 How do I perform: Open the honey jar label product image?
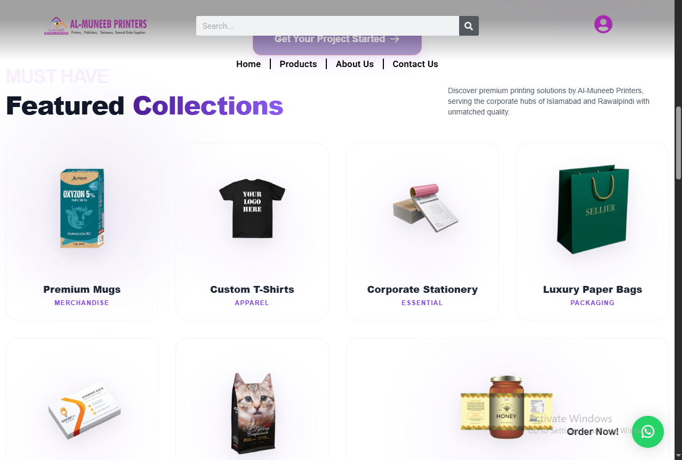click(507, 407)
